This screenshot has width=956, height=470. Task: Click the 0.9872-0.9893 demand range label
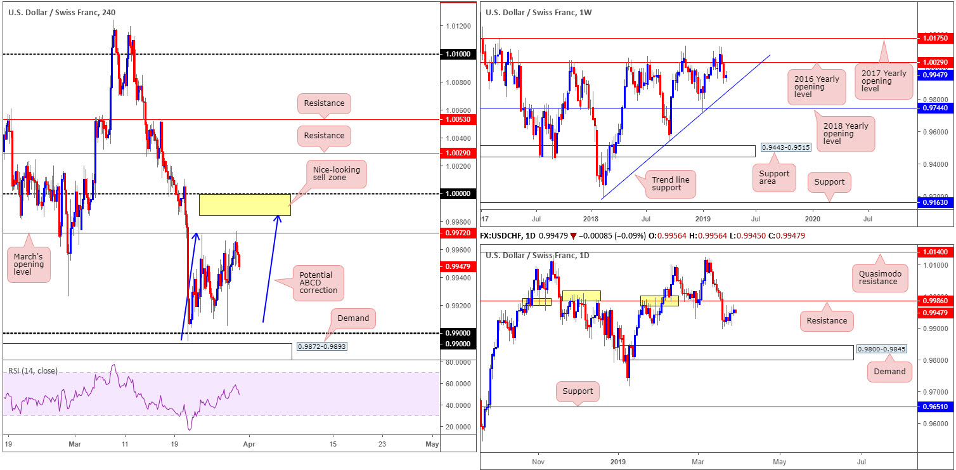[321, 346]
